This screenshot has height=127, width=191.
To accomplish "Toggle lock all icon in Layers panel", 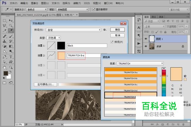I will [x=165, y=32].
